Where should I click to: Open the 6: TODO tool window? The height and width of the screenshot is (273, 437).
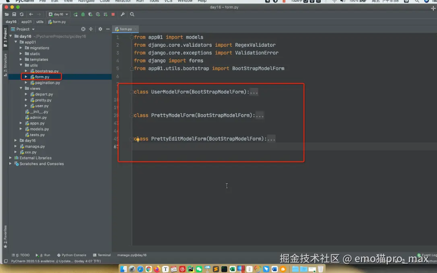[x=21, y=255]
